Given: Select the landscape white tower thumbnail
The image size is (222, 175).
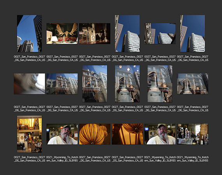Looking at the screenshot, I should (x=160, y=33).
